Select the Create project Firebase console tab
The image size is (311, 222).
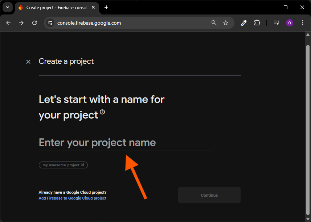57,8
